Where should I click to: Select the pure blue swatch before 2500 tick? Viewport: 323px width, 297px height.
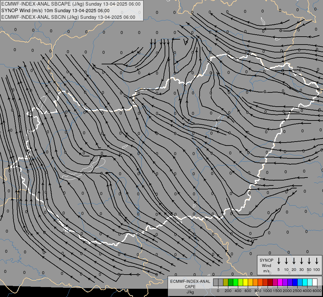click(x=295, y=282)
